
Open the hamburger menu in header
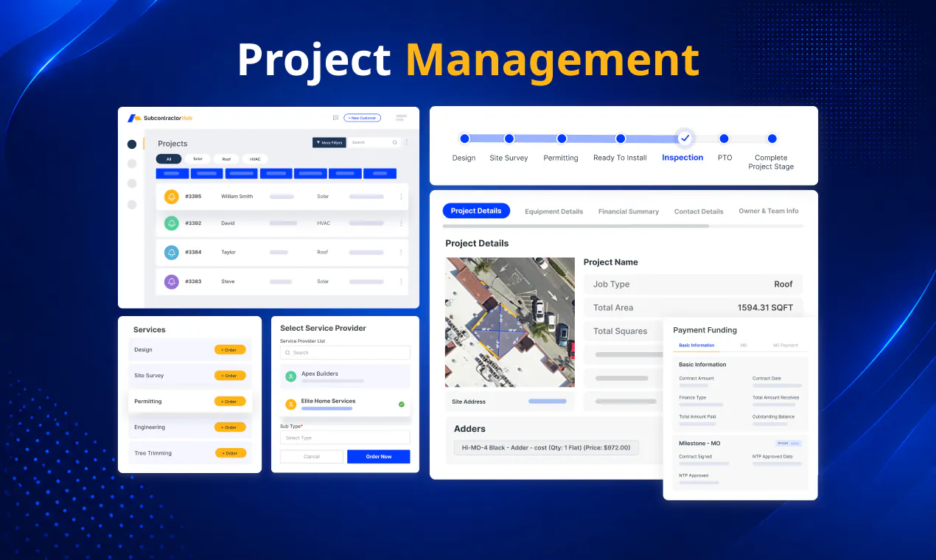(402, 118)
